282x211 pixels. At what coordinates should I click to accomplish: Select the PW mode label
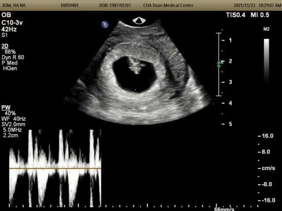[6, 108]
